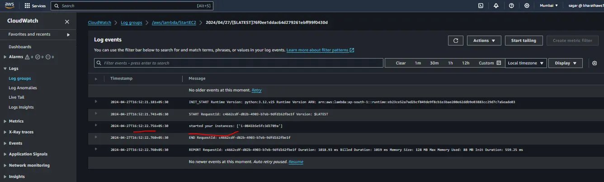The width and height of the screenshot is (604, 182).
Task: Close the CloudWatch sidebar panel
Action: [x=67, y=22]
